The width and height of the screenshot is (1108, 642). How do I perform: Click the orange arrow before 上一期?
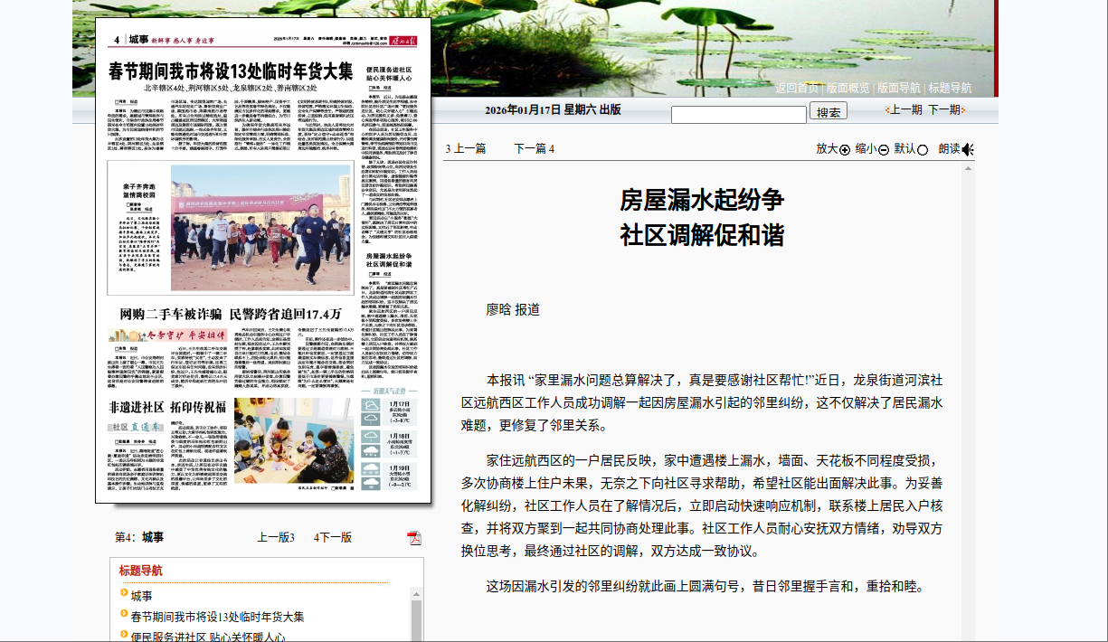pyautogui.click(x=887, y=110)
